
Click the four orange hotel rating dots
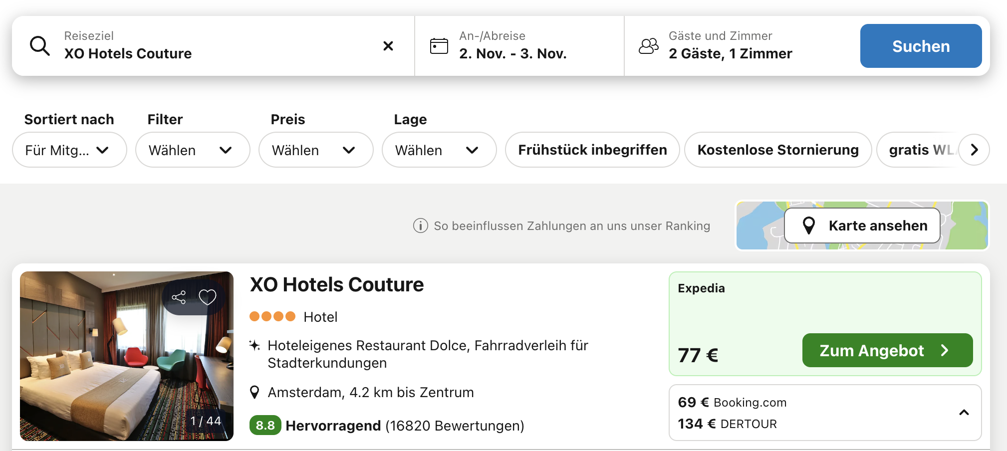coord(272,316)
